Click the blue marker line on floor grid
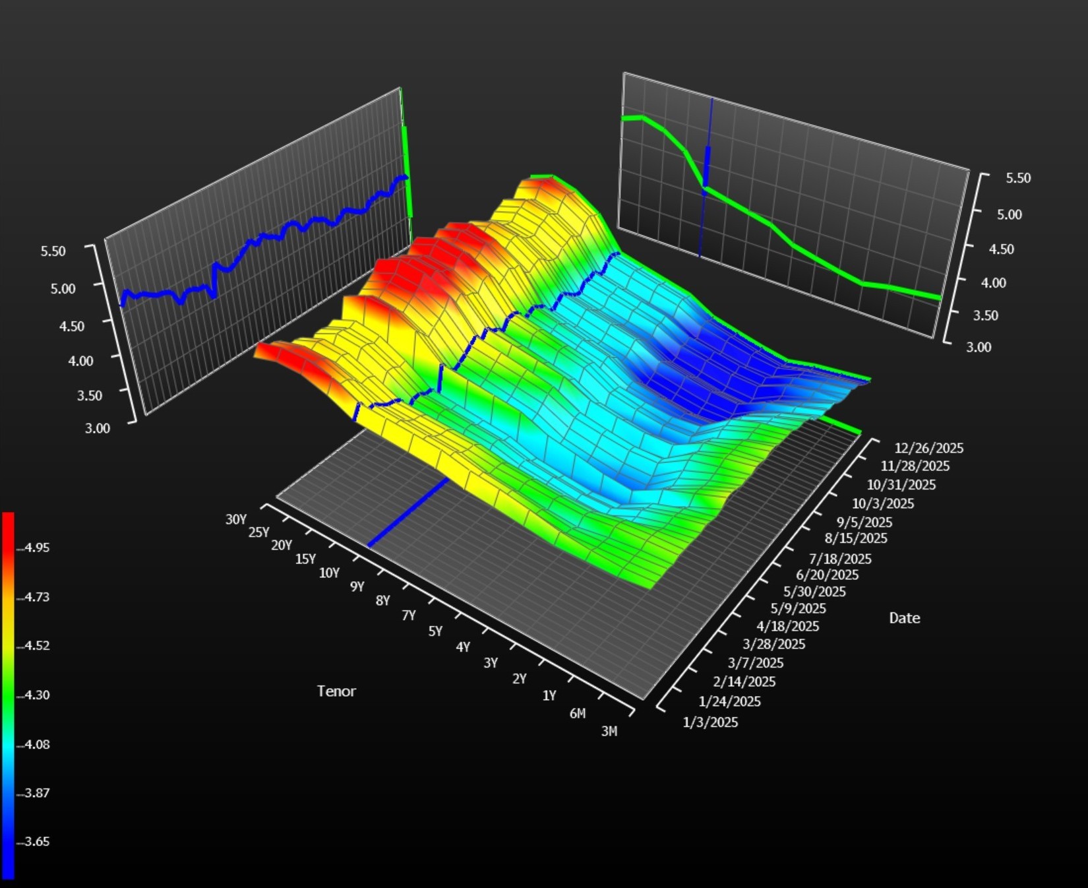 pos(409,513)
